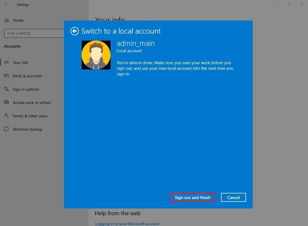Minimize the Settings window
This screenshot has height=226, width=308.
tap(276, 4)
